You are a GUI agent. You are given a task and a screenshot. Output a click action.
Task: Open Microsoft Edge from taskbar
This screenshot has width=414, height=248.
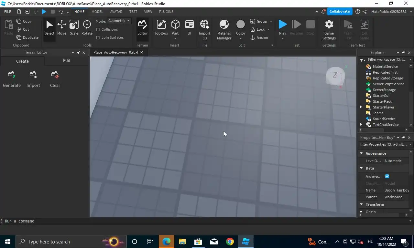tap(167, 242)
